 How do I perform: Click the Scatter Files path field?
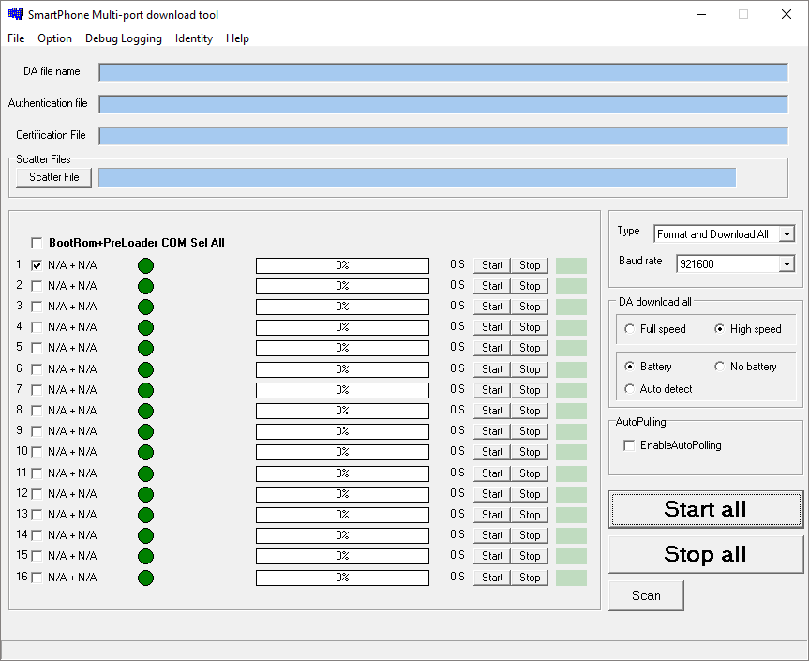coord(417,177)
